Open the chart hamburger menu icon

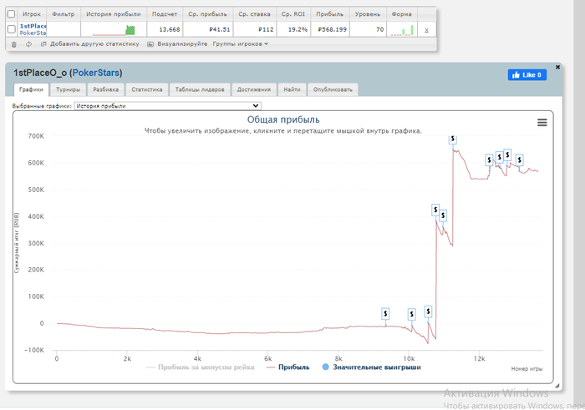tap(542, 123)
